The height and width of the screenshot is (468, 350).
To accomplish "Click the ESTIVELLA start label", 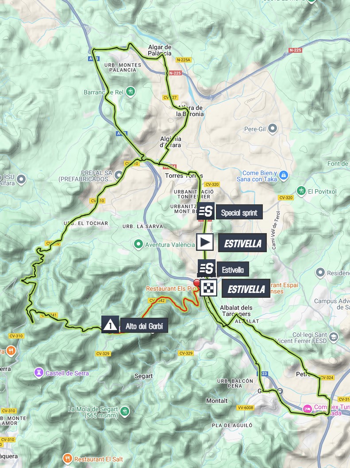I will coord(242,243).
